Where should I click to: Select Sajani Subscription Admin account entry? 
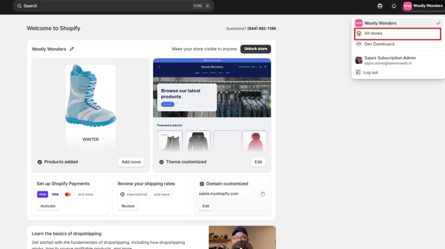[x=398, y=60]
